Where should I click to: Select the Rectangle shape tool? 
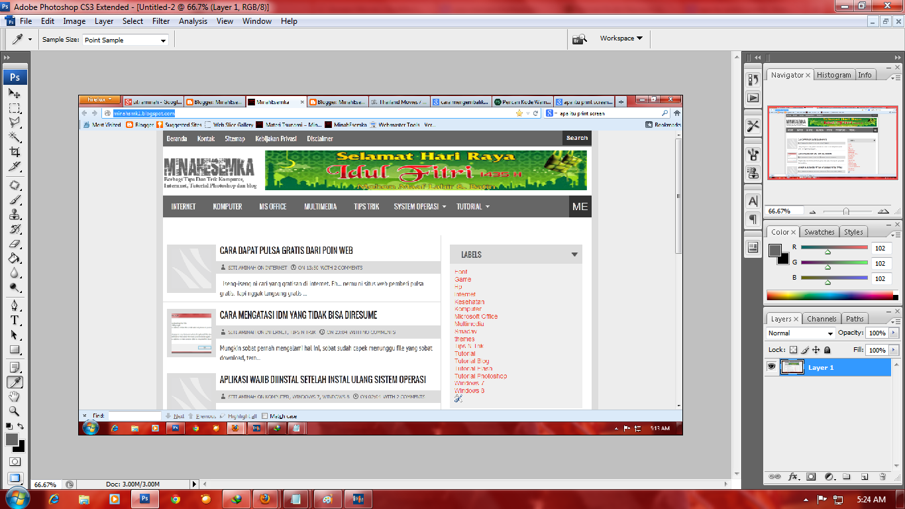click(x=15, y=350)
